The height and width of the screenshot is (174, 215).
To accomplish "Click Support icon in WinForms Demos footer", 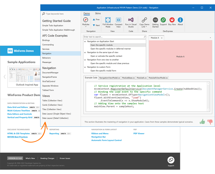I will click(x=171, y=160).
